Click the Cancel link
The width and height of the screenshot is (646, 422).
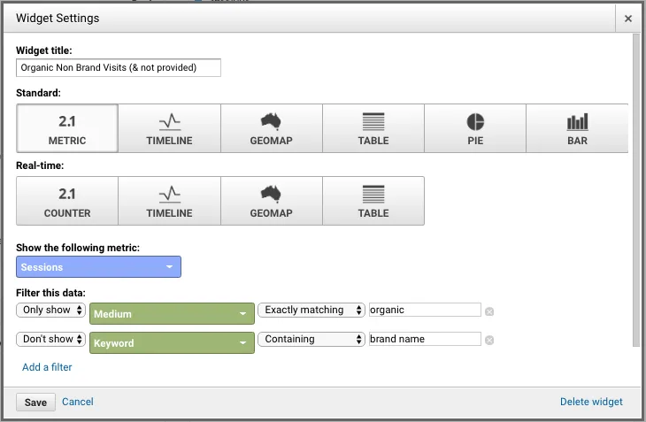click(x=78, y=402)
